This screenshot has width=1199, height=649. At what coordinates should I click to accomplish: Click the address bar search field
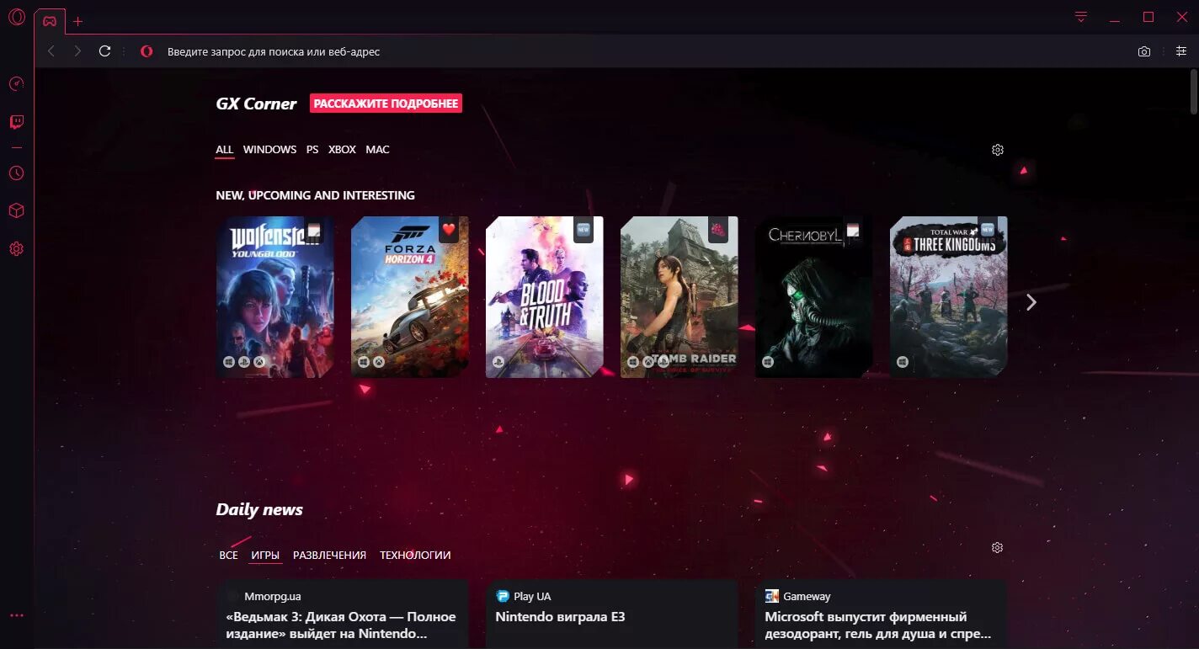click(x=631, y=51)
